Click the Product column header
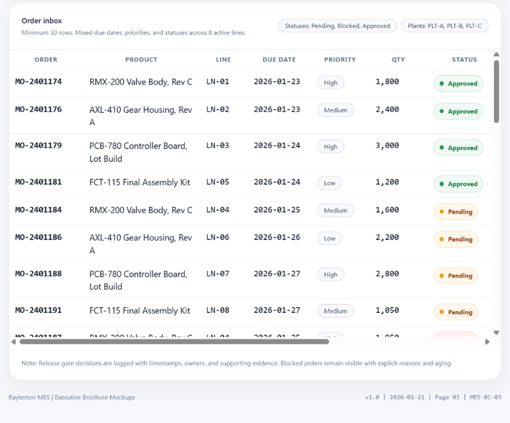Screen dimensions: 510x423 click(141, 60)
